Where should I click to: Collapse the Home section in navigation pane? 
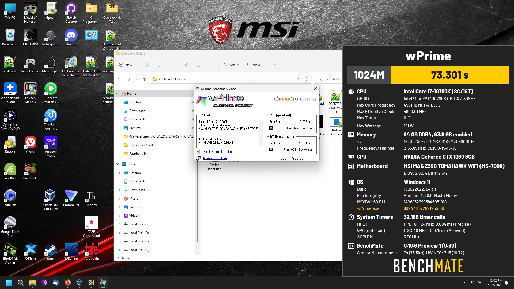(118, 94)
